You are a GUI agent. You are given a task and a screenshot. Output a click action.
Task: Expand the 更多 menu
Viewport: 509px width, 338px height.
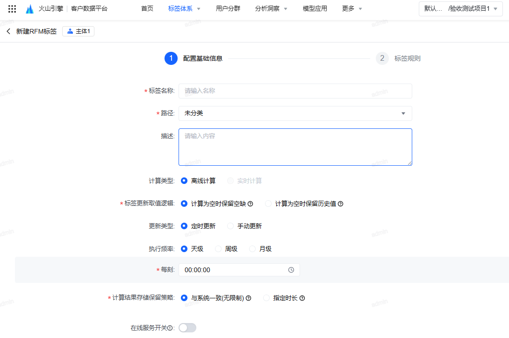pos(352,8)
